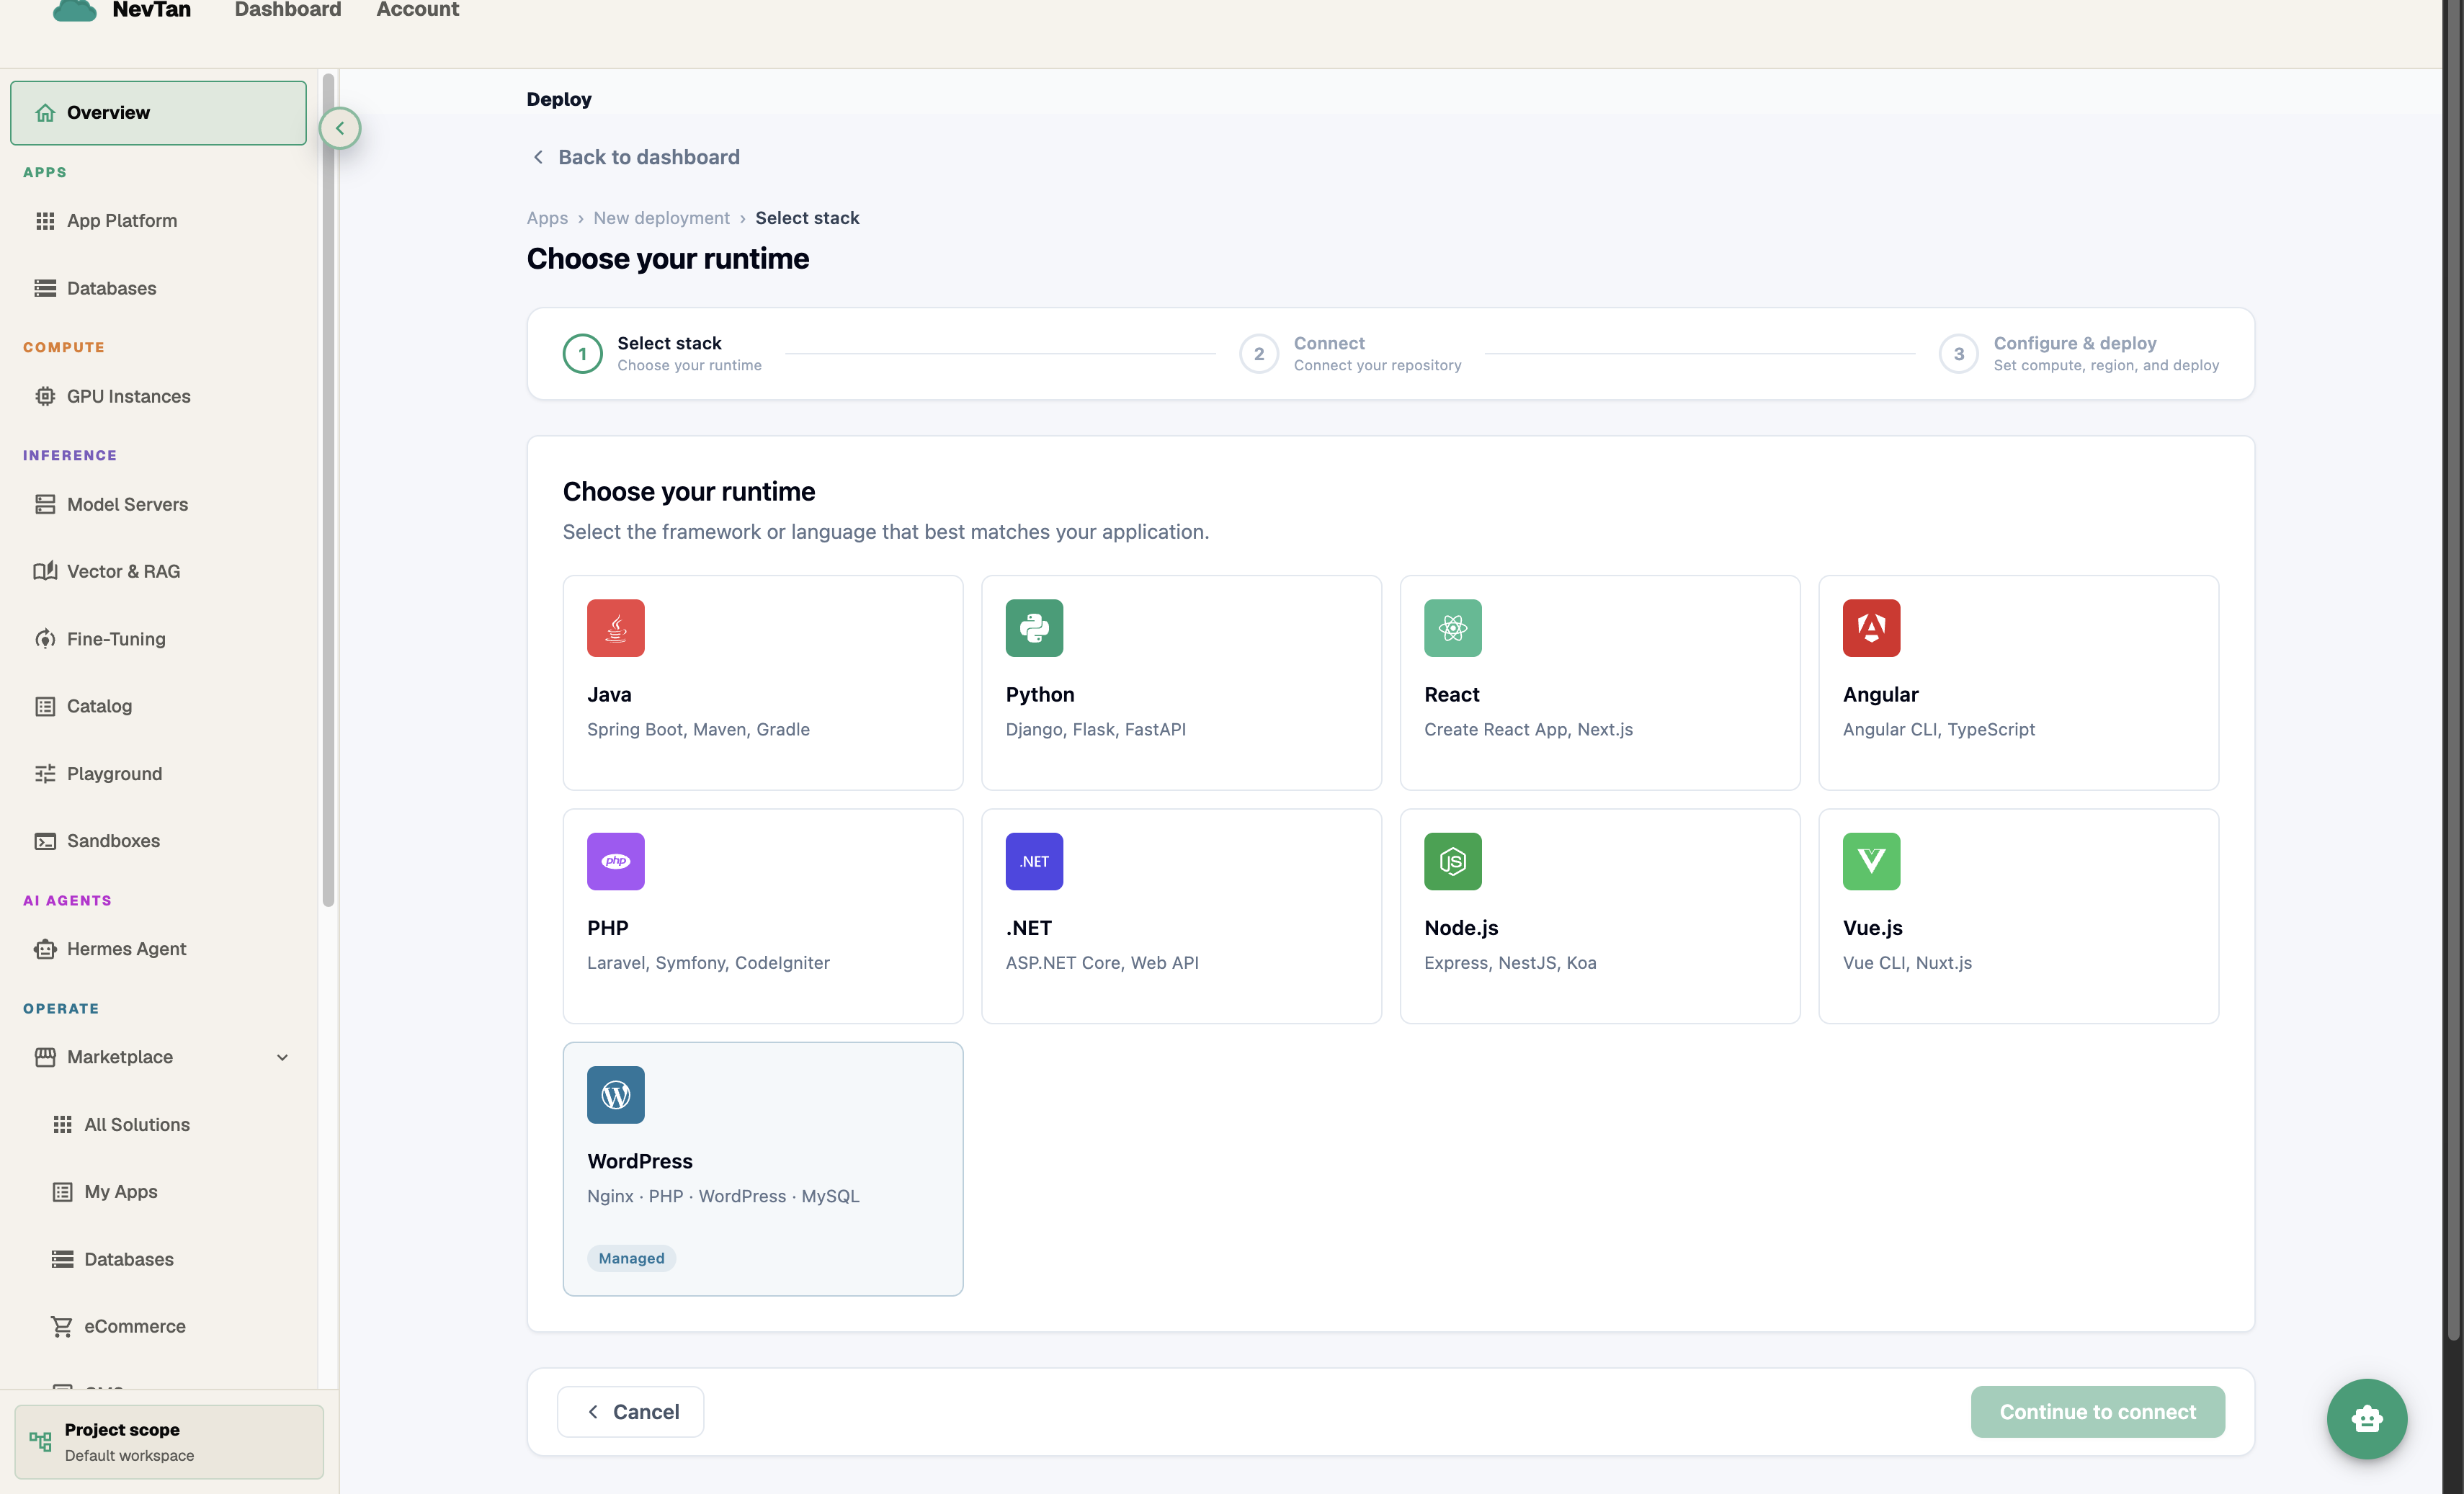Screen dimensions: 2464x1494
Task: Select the Node.js runtime icon
Action: pos(1453,861)
